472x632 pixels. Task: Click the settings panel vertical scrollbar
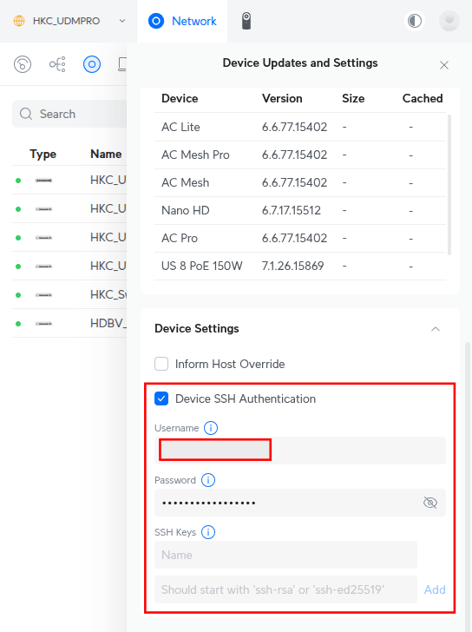(467, 485)
